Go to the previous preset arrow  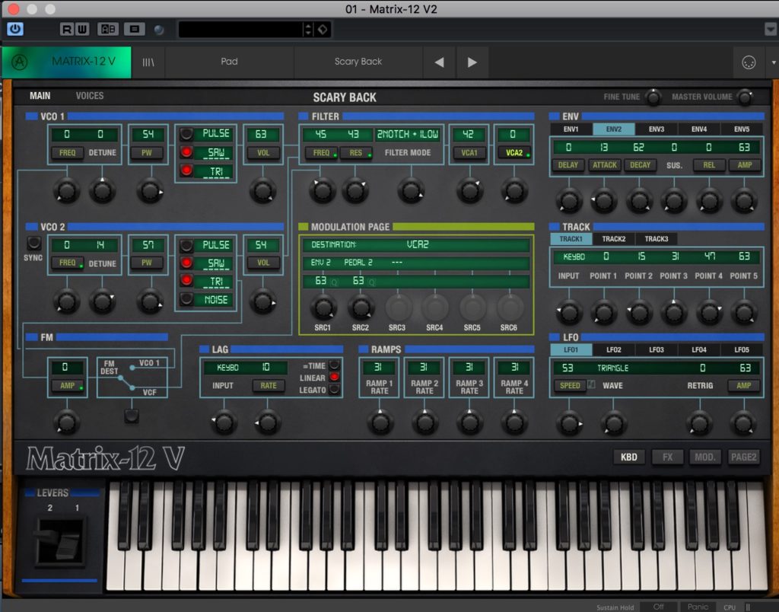pos(439,62)
